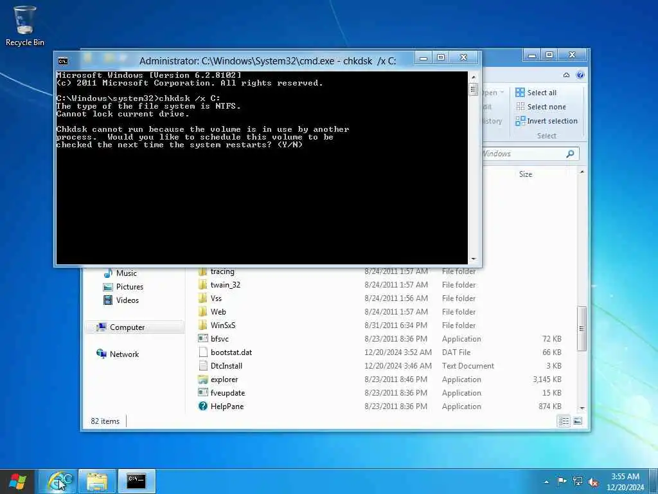The width and height of the screenshot is (658, 494).
Task: Click the cmd window scroll up arrow
Action: tap(474, 77)
